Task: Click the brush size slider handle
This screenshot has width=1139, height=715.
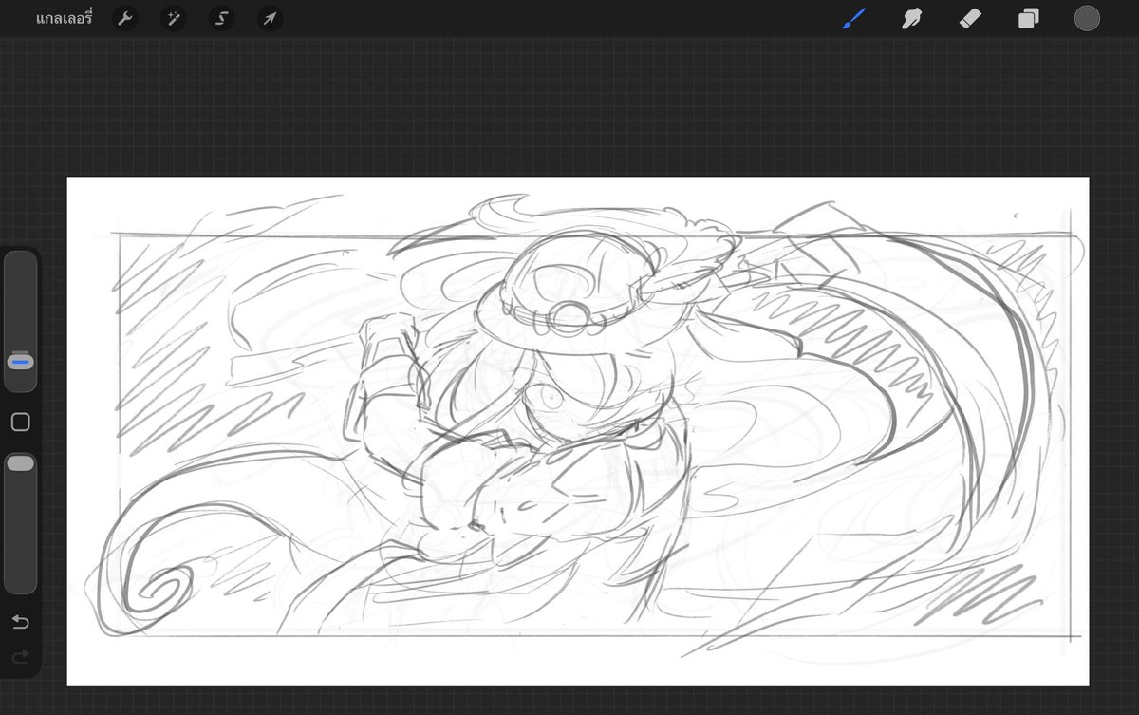Action: click(21, 363)
